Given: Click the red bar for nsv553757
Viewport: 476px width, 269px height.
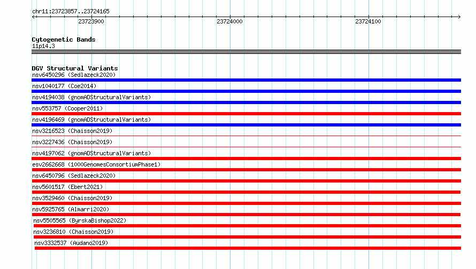Looking at the screenshot, I should pos(246,114).
